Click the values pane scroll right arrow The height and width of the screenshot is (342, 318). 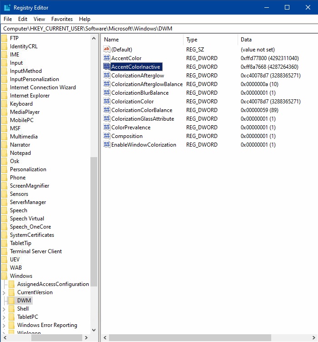(313, 337)
